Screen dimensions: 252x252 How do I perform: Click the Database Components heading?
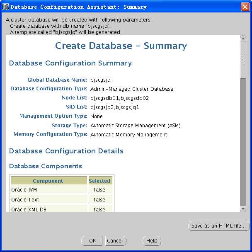tap(46, 166)
